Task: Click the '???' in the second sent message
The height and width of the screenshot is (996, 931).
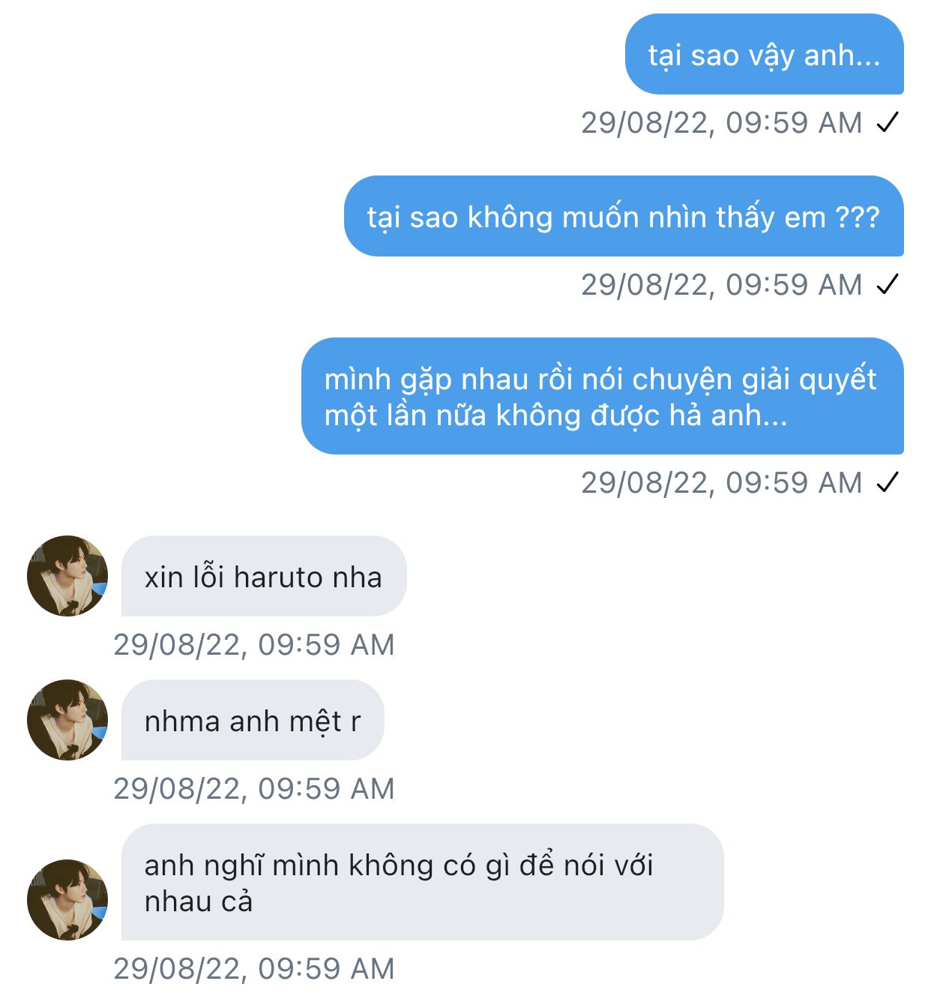Action: click(x=857, y=217)
